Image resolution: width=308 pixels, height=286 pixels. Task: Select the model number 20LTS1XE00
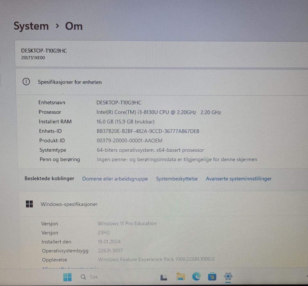[33, 58]
